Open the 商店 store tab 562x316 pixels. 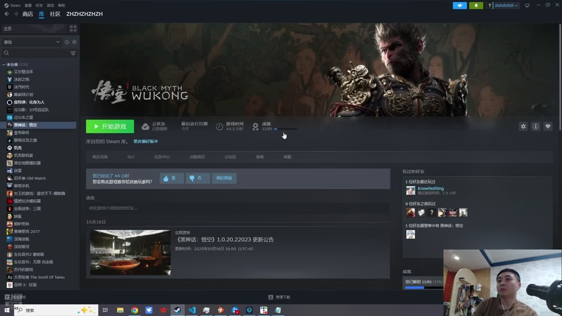[28, 14]
